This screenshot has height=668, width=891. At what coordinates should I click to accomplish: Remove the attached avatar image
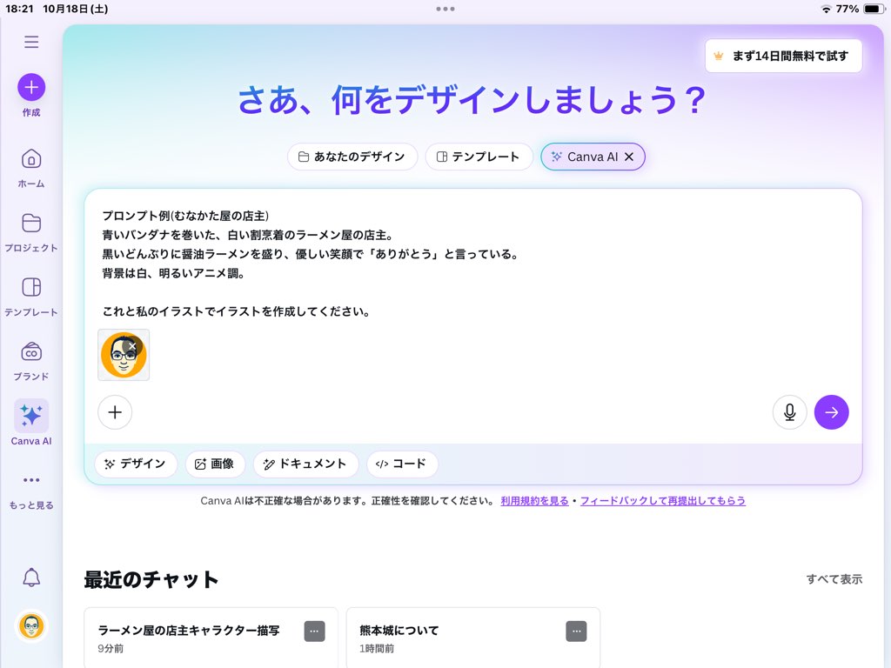point(132,346)
